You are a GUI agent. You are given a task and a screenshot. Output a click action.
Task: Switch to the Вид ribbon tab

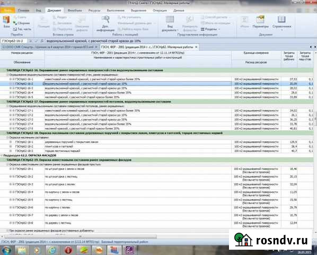38,10
